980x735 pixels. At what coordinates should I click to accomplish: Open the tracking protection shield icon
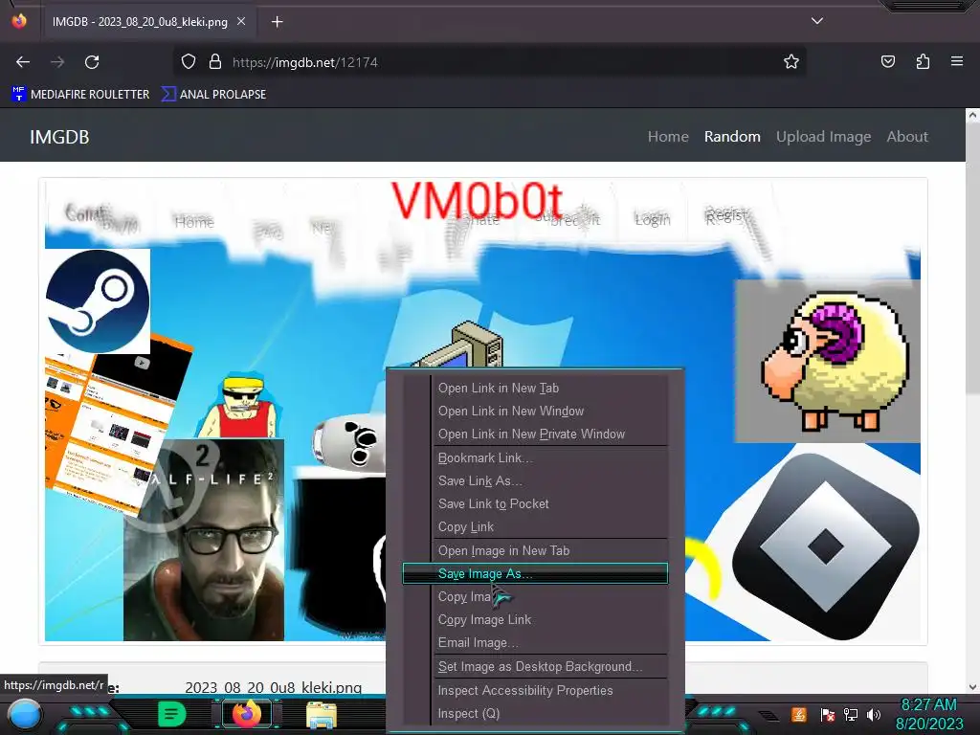[189, 62]
